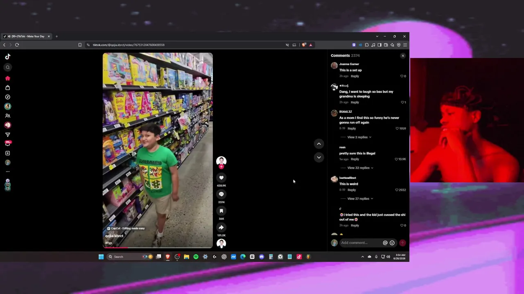
Task: Like the This is weird comment
Action: click(397, 190)
